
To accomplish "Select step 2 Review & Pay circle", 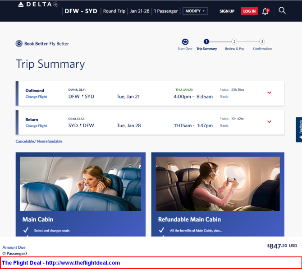I will pyautogui.click(x=234, y=42).
